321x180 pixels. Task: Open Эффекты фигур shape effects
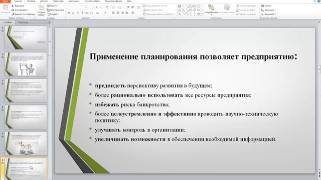(246, 14)
